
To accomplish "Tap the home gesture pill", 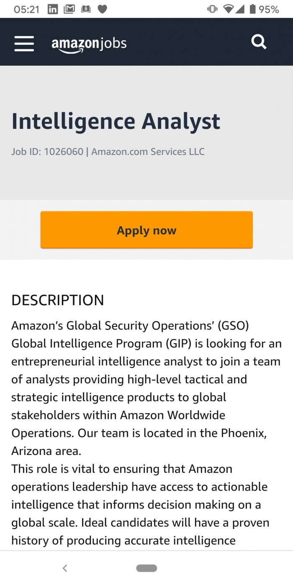I will [146, 568].
